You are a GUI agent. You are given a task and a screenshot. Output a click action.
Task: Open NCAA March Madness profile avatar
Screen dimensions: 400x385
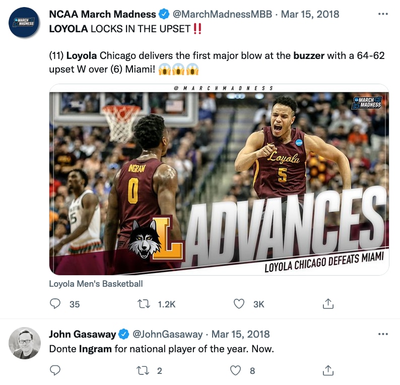pos(25,23)
